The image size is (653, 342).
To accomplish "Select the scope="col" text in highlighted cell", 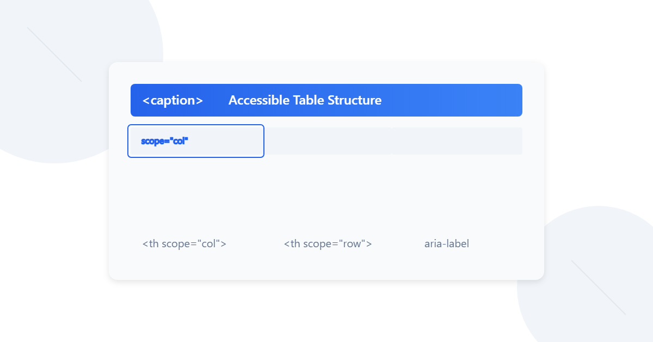I will 164,141.
